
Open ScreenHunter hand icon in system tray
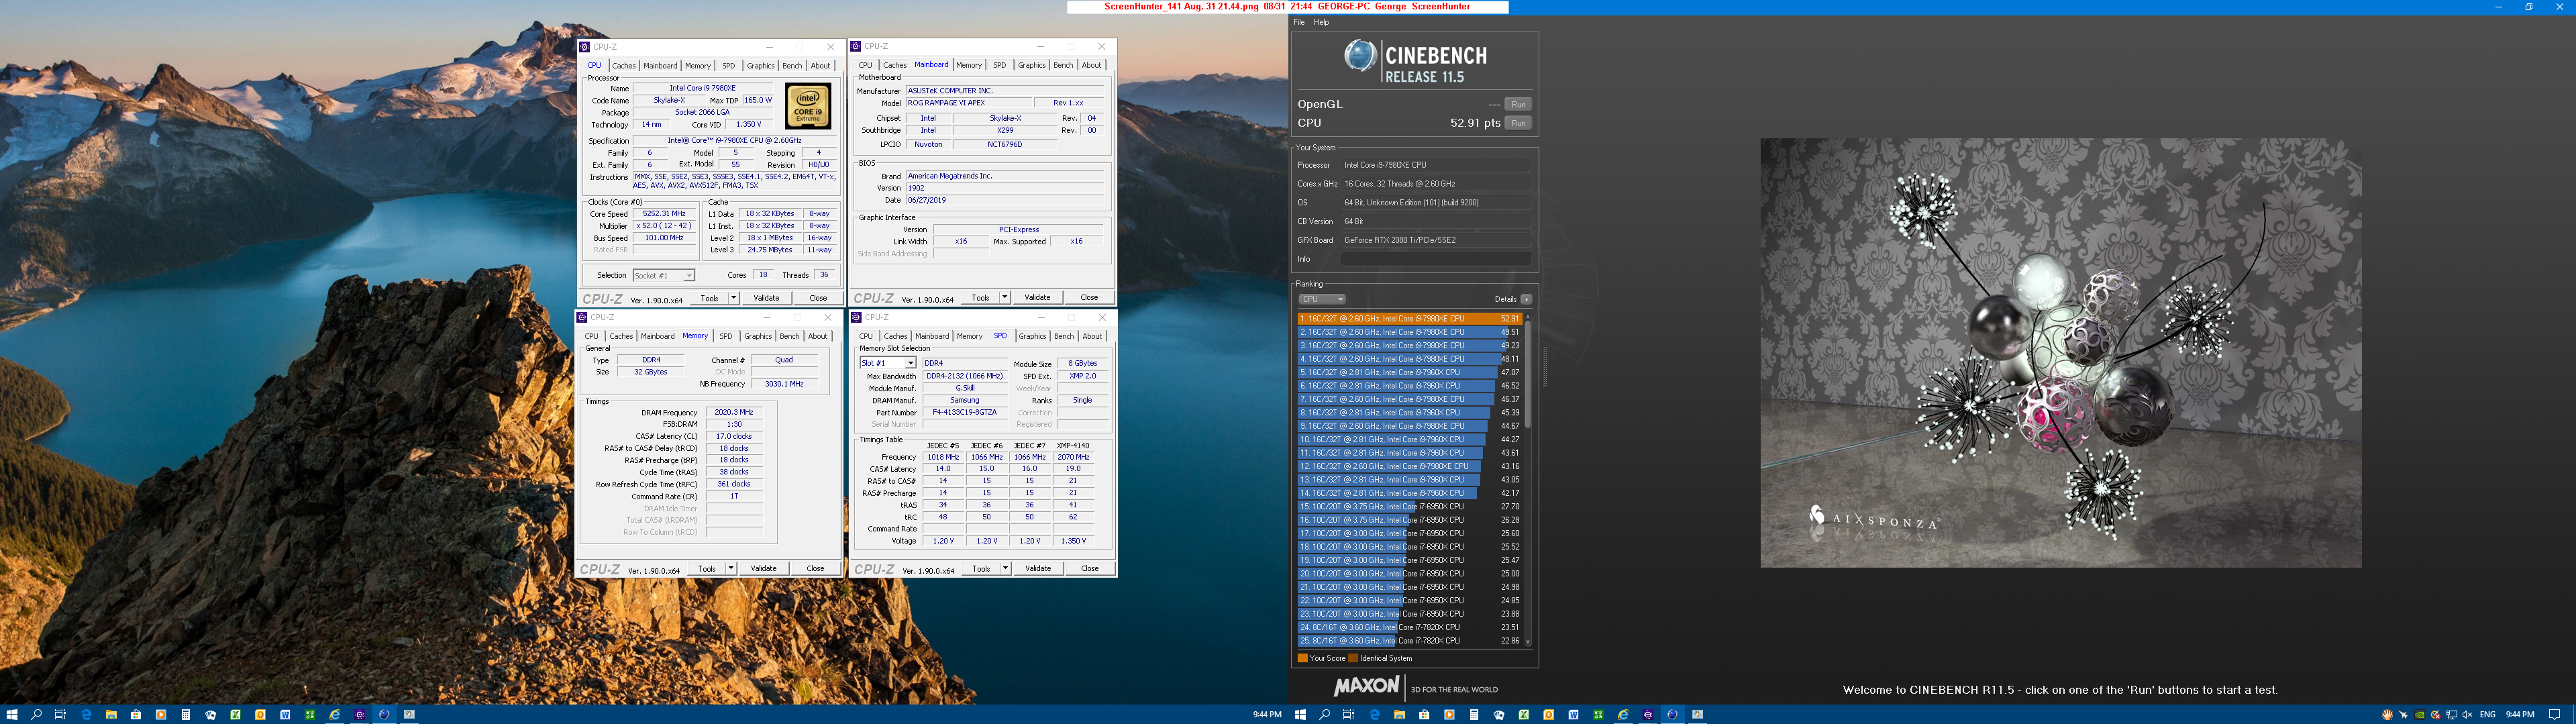tap(2388, 715)
